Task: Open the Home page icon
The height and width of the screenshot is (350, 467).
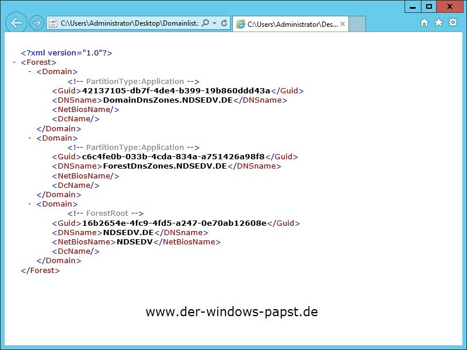Action: pyautogui.click(x=424, y=23)
